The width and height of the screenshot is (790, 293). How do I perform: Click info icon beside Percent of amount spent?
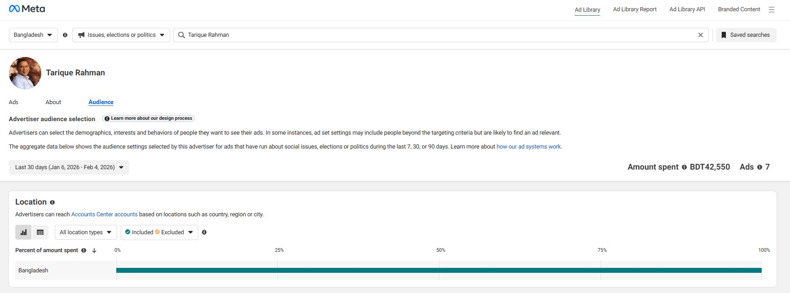point(83,250)
